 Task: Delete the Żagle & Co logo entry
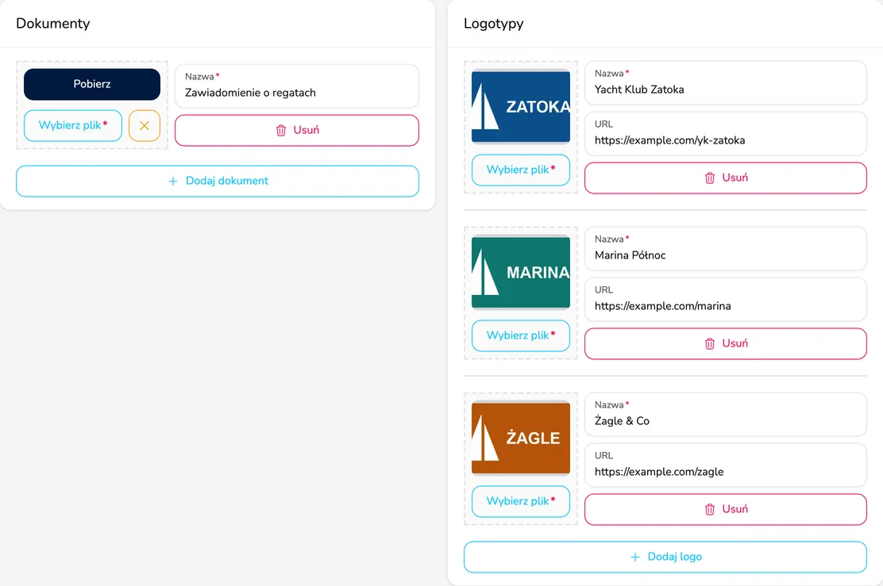point(725,510)
